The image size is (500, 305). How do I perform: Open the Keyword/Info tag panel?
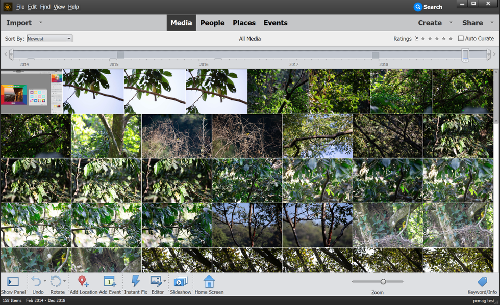(482, 282)
